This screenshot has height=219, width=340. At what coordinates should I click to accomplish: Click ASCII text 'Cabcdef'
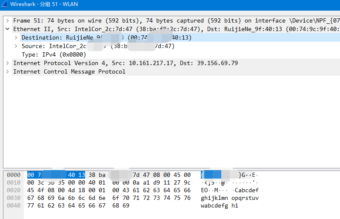[x=247, y=190]
